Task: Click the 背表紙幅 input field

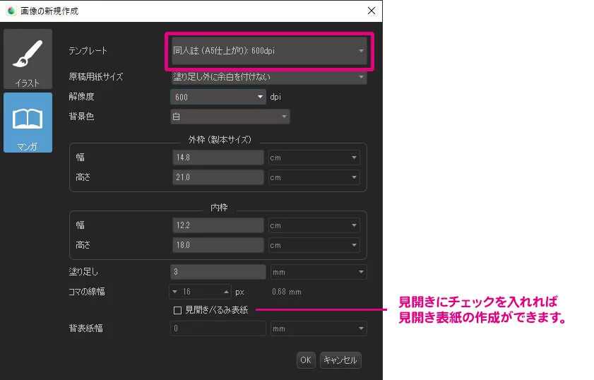Action: pos(218,328)
